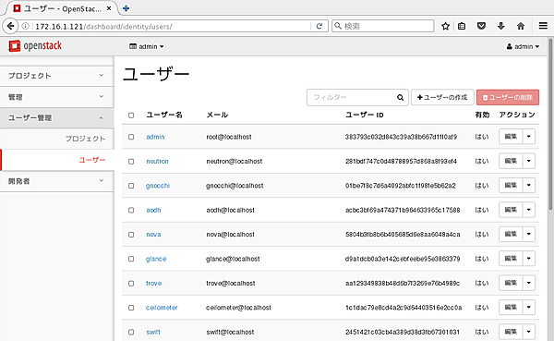Image resolution: width=554 pixels, height=341 pixels.
Task: Expand the 管理 sidebar section
Action: click(x=56, y=96)
